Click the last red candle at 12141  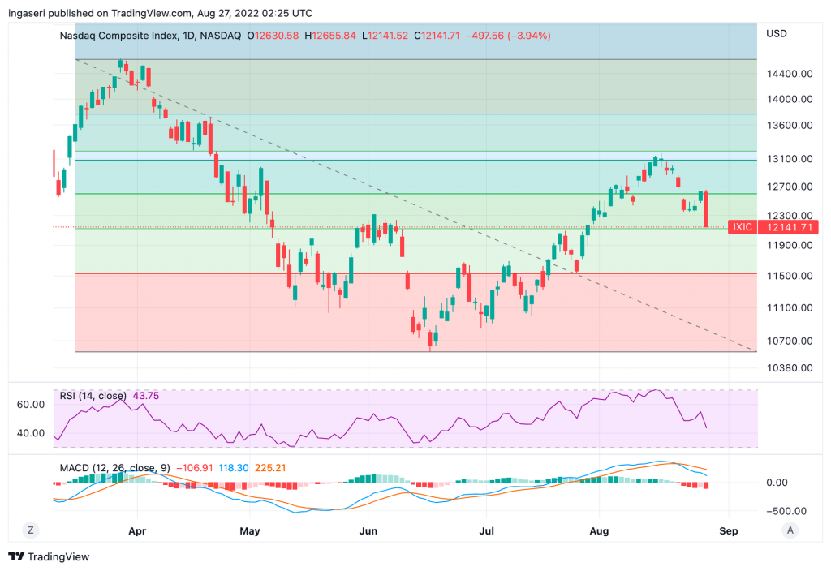(x=706, y=209)
